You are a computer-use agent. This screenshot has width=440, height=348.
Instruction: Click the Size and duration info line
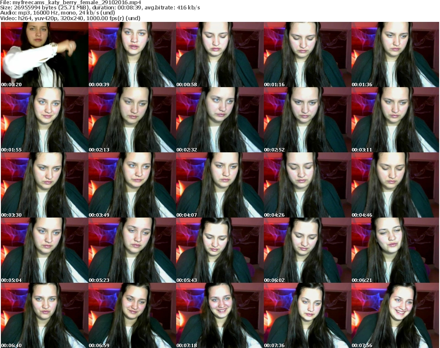pyautogui.click(x=100, y=8)
